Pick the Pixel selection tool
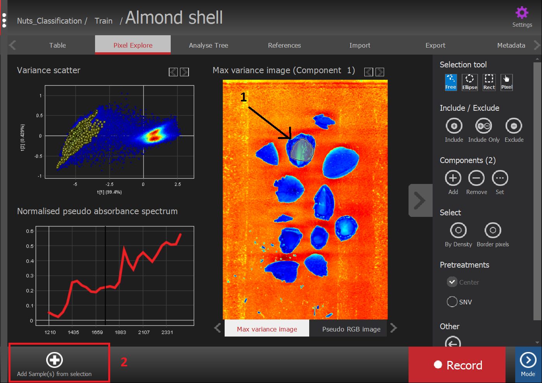 pos(506,82)
